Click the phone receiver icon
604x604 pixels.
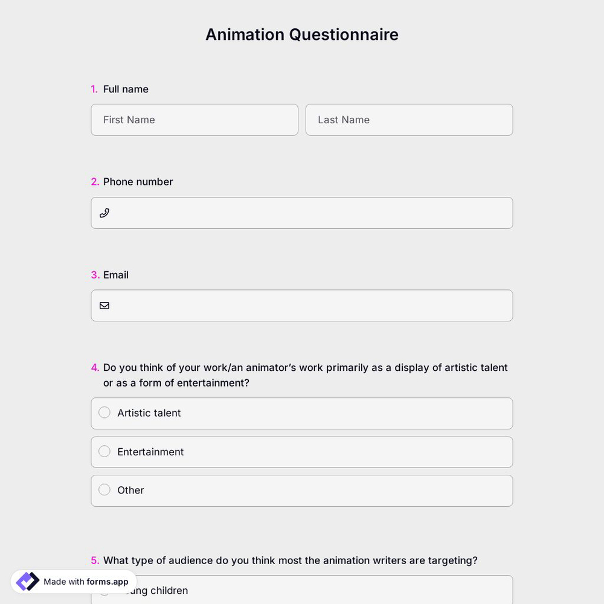104,213
